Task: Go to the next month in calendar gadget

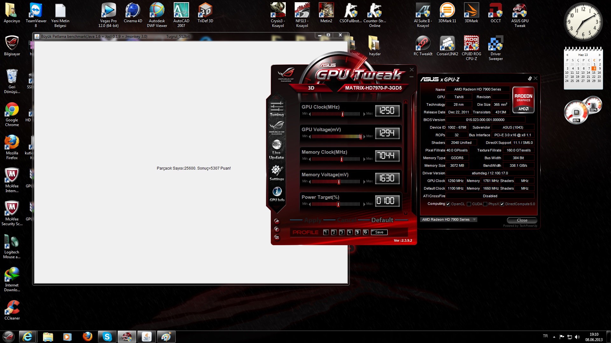Action: [600, 55]
